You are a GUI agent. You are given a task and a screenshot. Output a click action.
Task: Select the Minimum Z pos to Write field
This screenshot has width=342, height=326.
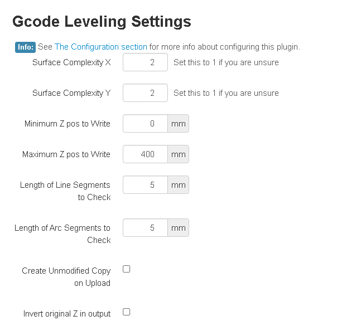(x=145, y=124)
